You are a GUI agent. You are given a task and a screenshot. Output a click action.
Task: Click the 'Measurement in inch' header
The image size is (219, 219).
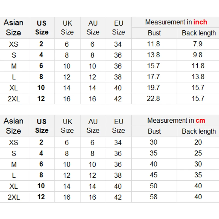click(176, 22)
